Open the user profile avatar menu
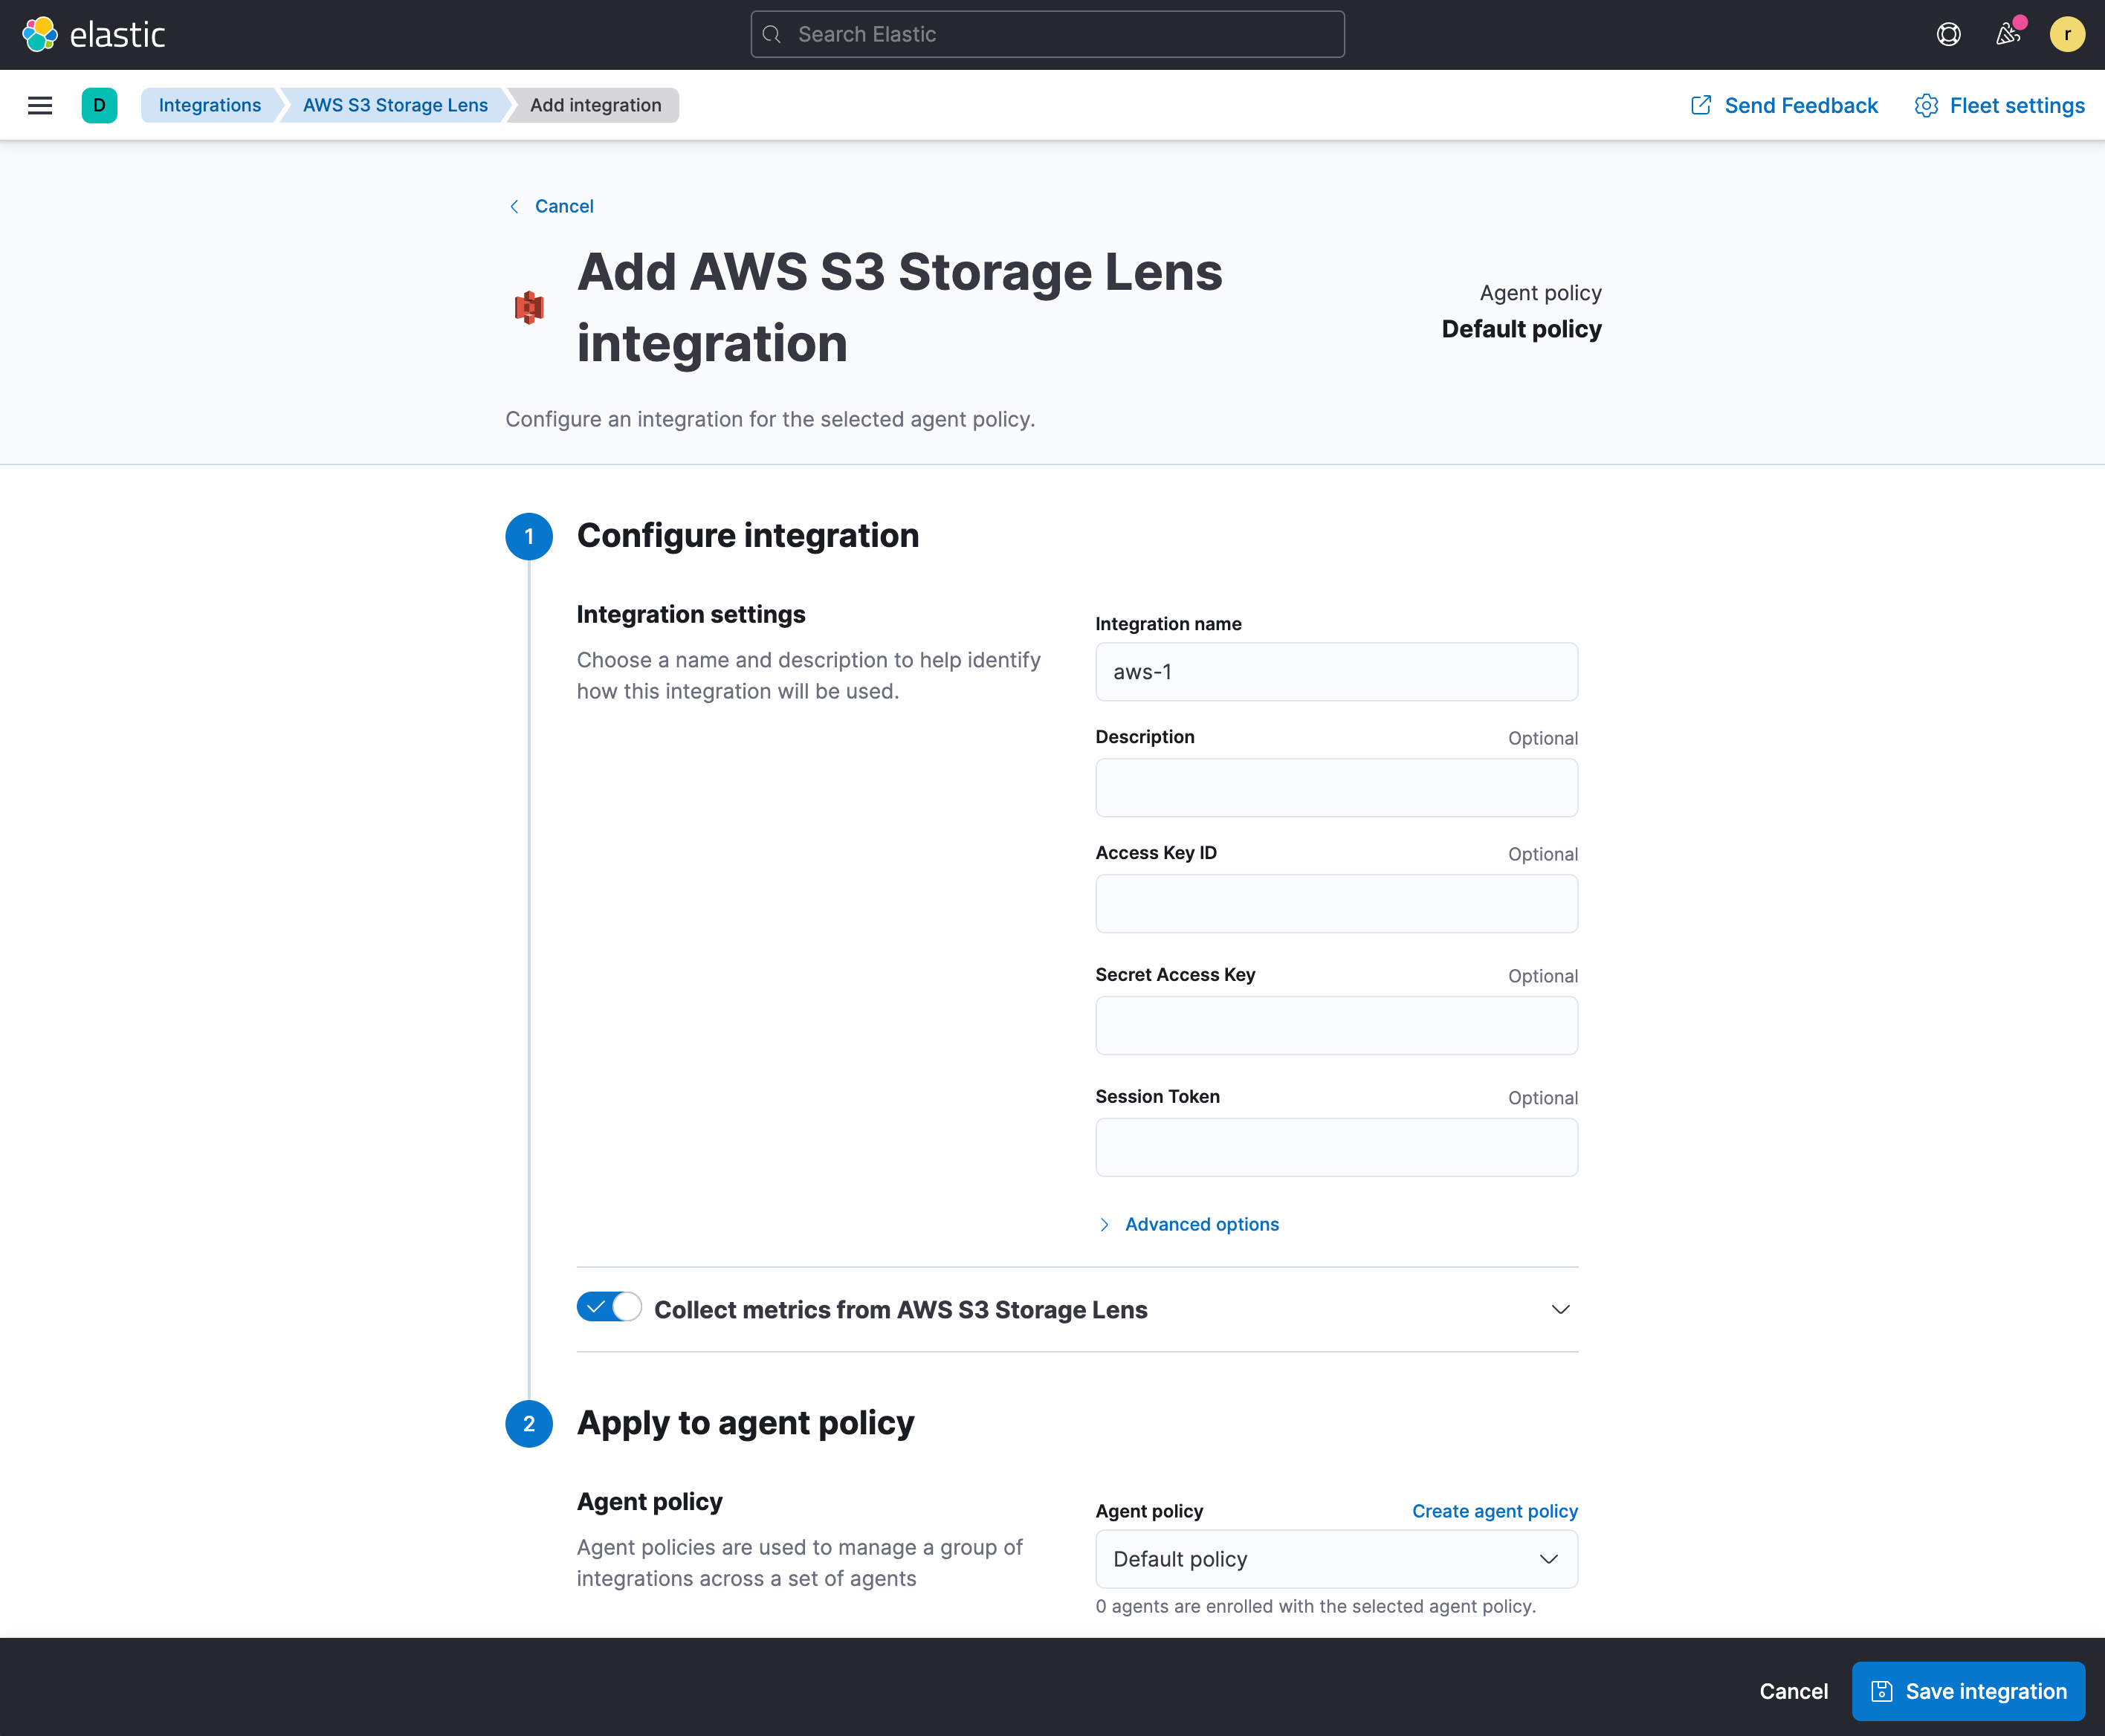The height and width of the screenshot is (1736, 2105). (x=2066, y=34)
